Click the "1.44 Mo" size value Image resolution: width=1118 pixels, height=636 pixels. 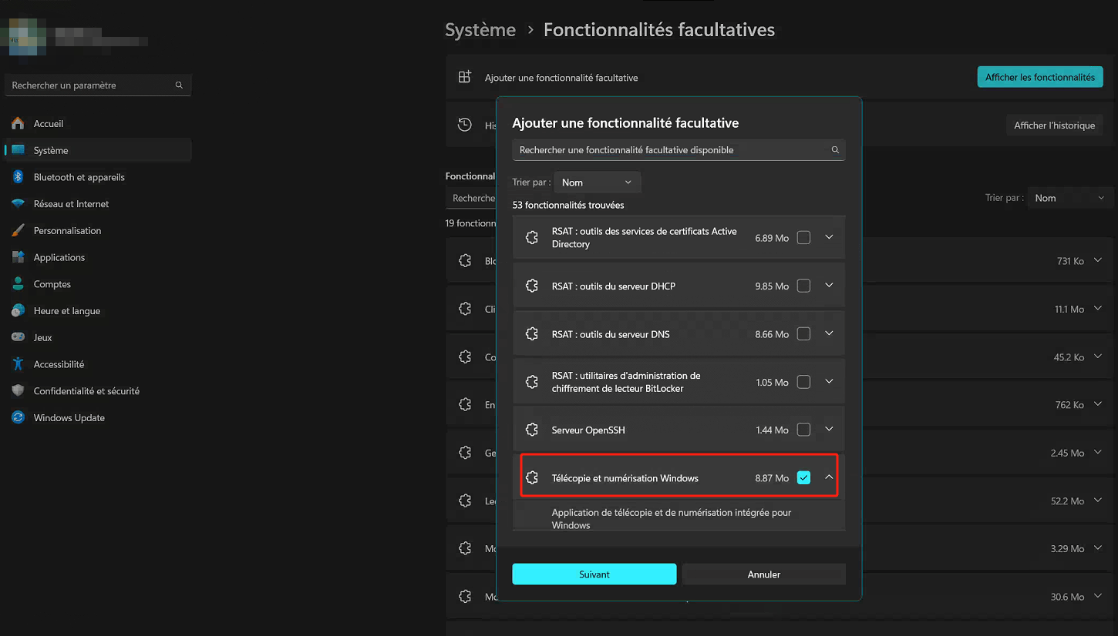[x=772, y=430]
